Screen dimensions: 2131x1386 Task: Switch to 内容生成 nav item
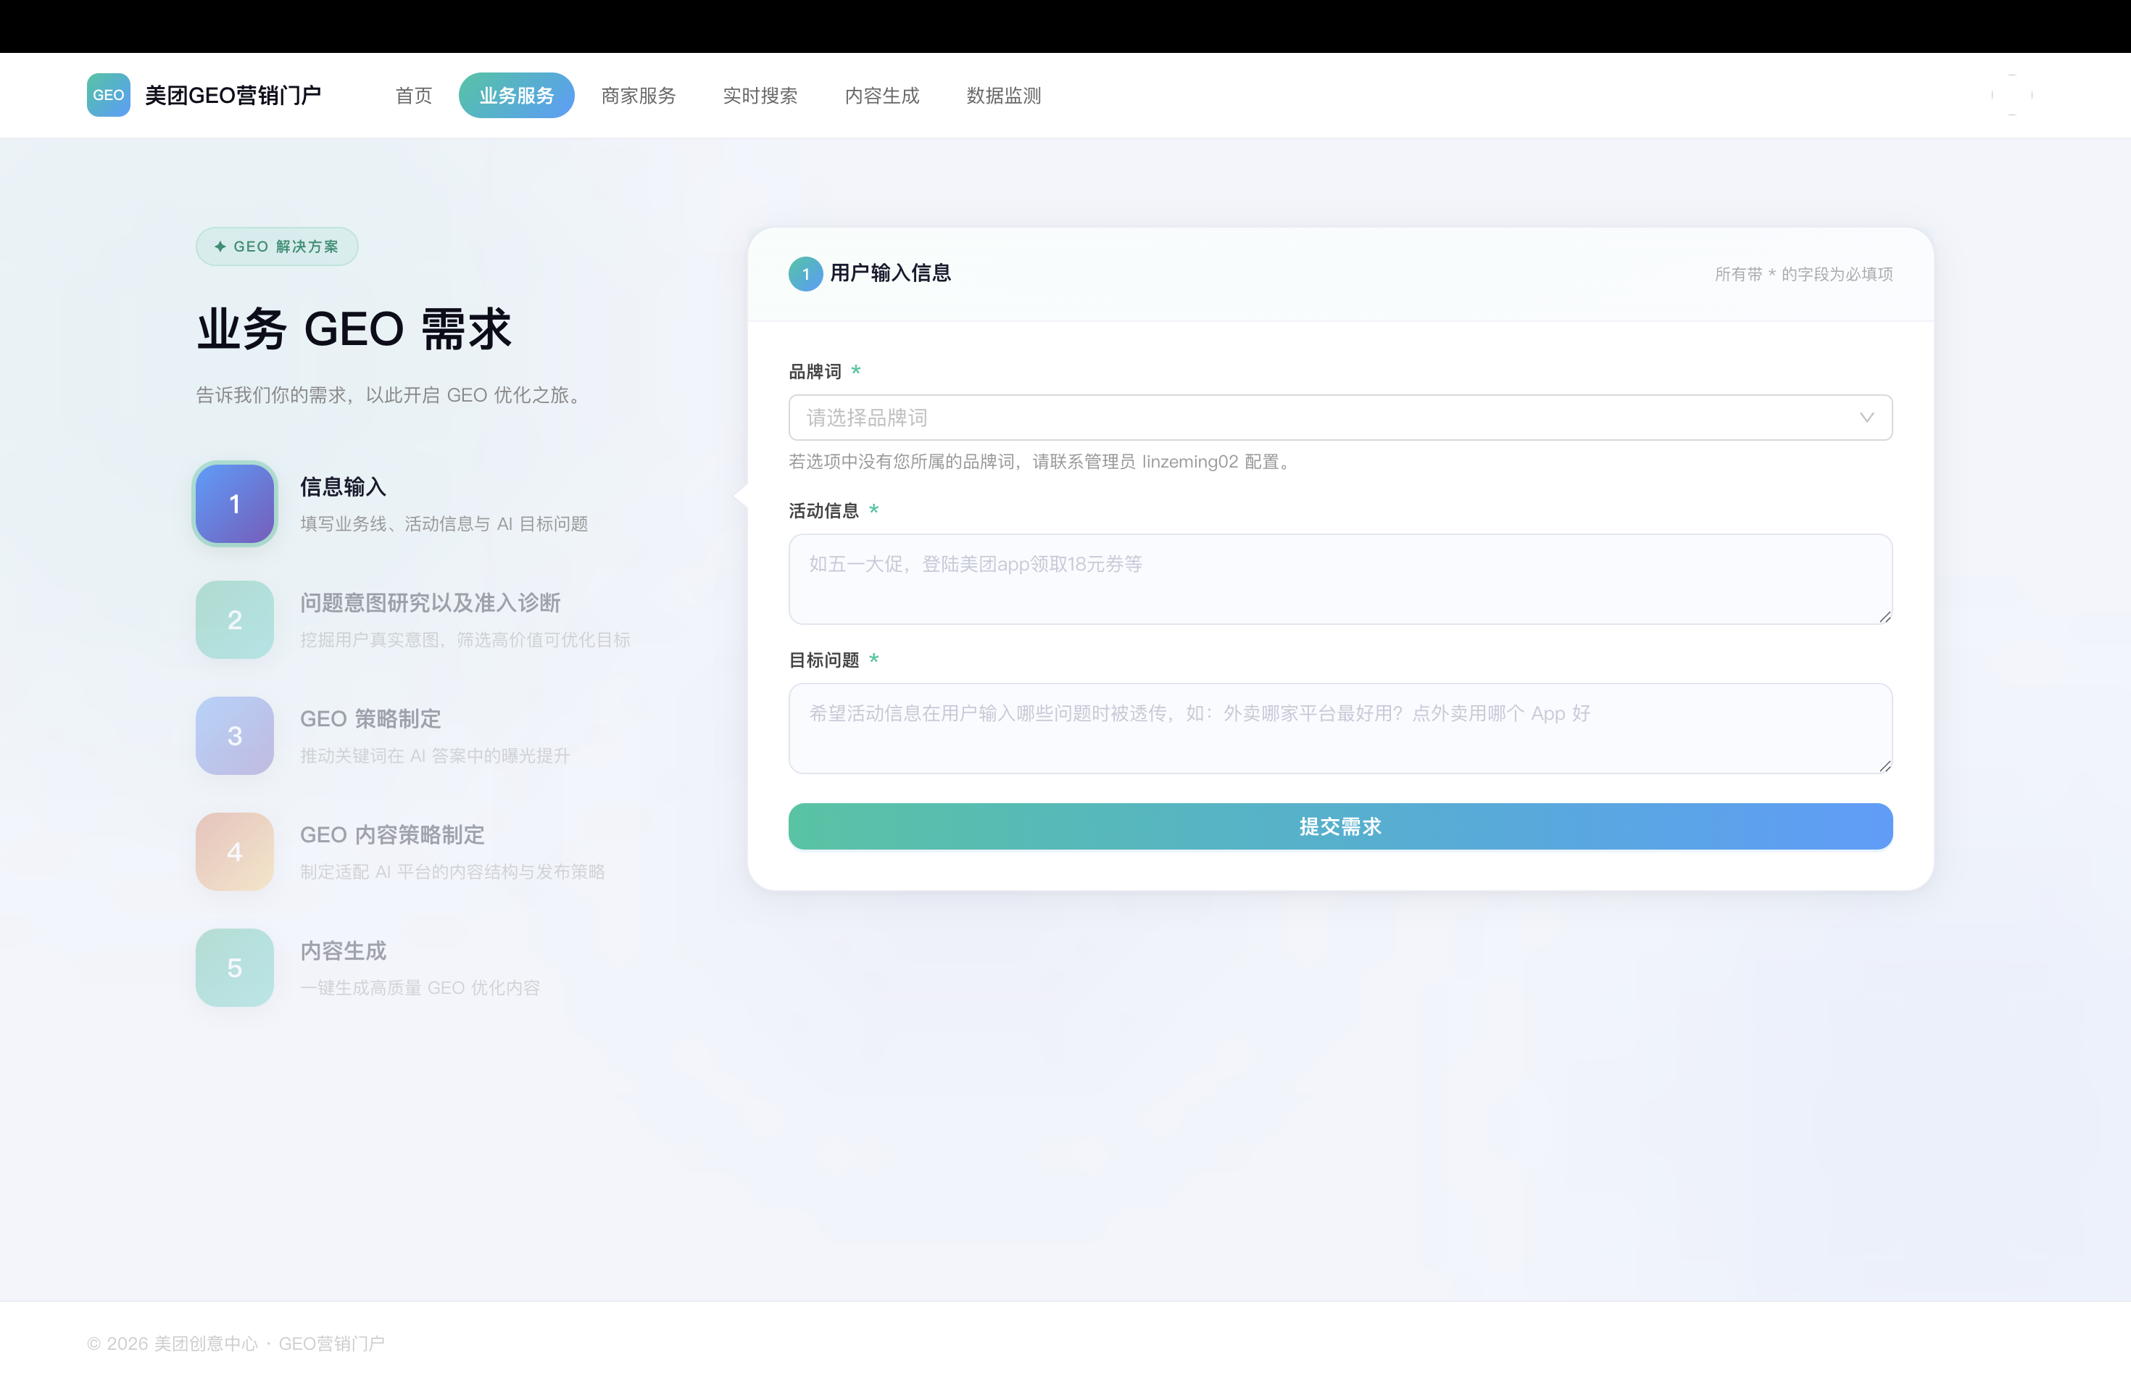point(882,96)
